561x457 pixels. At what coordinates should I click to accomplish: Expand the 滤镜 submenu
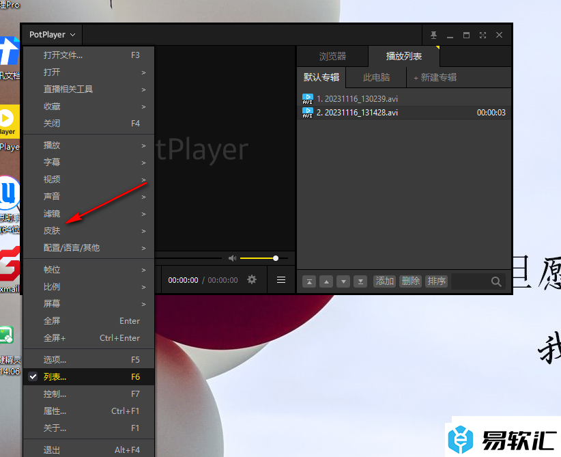tap(89, 214)
